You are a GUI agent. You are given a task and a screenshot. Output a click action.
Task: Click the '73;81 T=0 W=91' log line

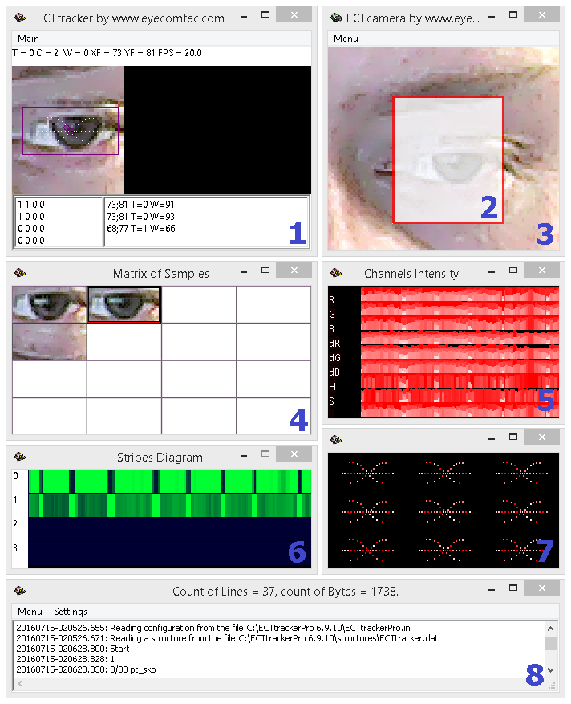141,205
